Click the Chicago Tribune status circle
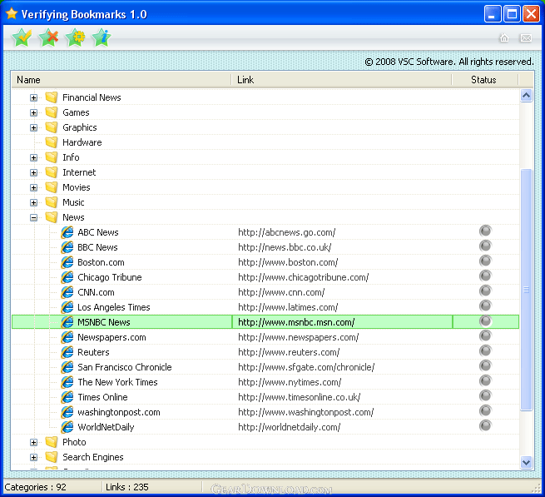The height and width of the screenshot is (497, 545). coord(485,276)
